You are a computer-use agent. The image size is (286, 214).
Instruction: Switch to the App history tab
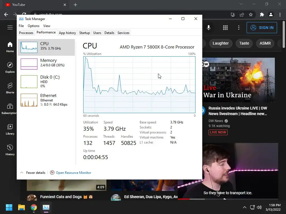click(67, 33)
